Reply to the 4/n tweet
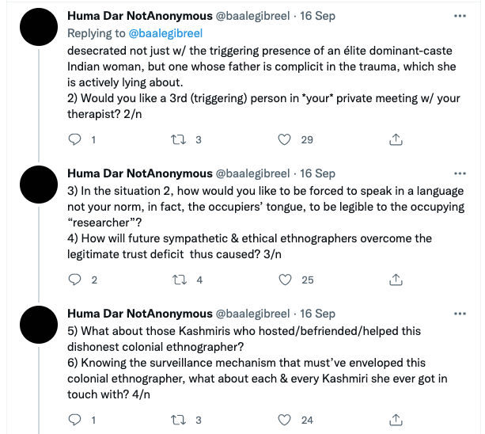 (x=75, y=420)
